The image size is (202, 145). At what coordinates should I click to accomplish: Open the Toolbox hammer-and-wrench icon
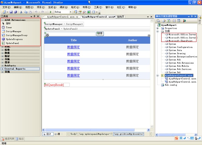[84, 12]
